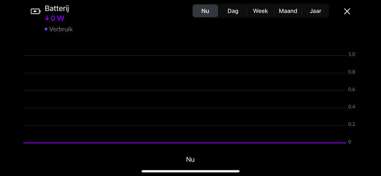Image resolution: width=381 pixels, height=176 pixels.
Task: Switch to the Dag tab
Action: 233,11
